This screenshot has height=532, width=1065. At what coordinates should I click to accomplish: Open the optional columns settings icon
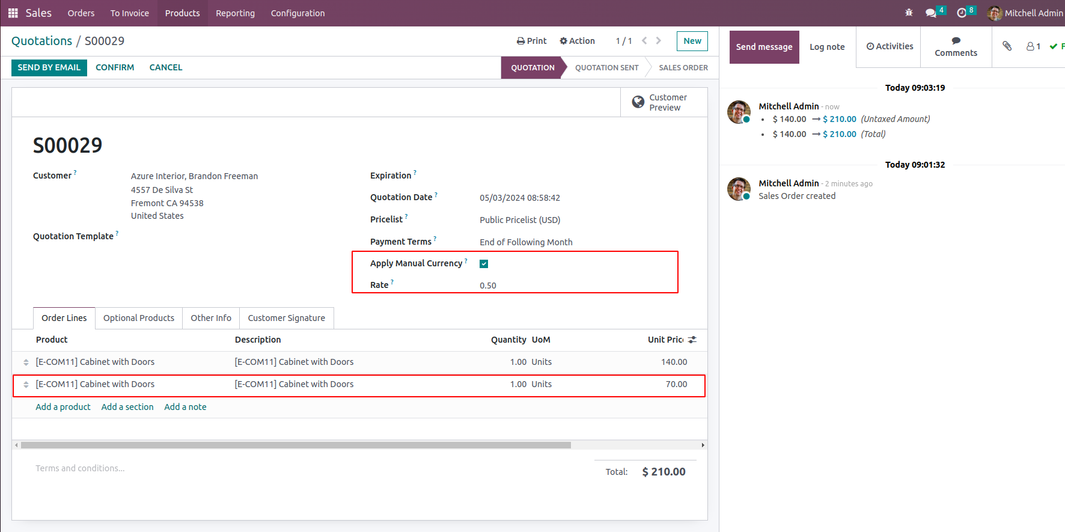[x=692, y=340]
